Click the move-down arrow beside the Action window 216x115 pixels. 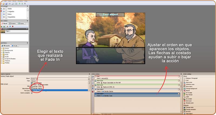(x=93, y=88)
